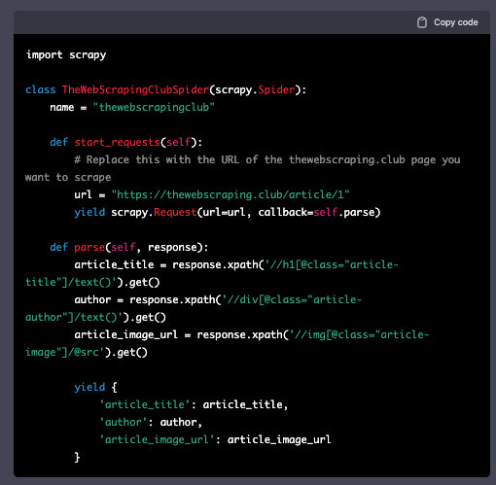Click the parse function name in def parse
The height and width of the screenshot is (485, 496).
click(89, 247)
